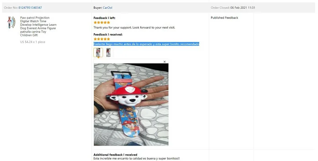
Task: Click the enlarged Paw Patrol watch photo
Action: (x=131, y=104)
